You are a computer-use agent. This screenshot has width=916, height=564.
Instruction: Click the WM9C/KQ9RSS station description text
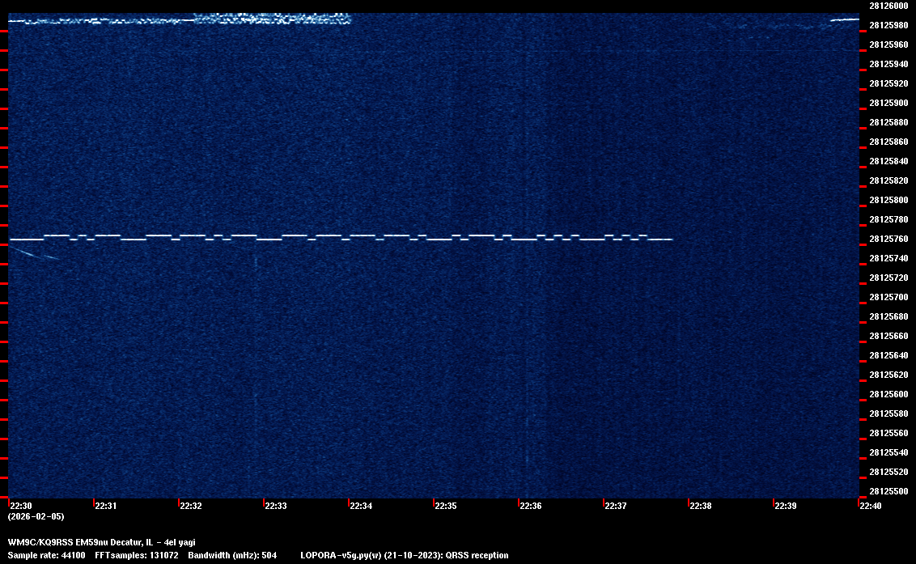click(101, 542)
